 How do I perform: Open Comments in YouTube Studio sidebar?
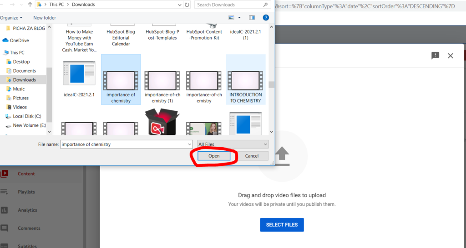pos(29,228)
